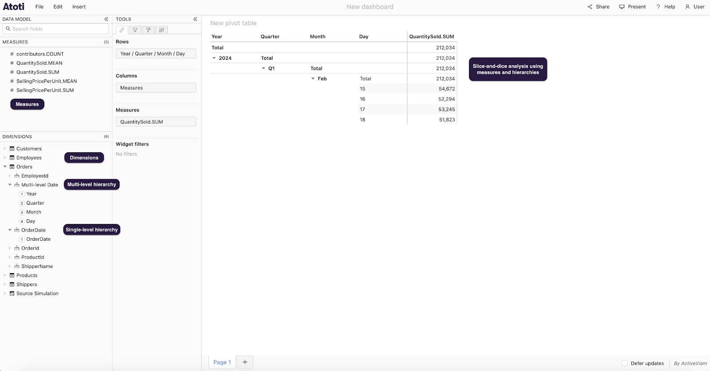Click the QuantitySold.SUM tile in Tools

click(x=156, y=122)
